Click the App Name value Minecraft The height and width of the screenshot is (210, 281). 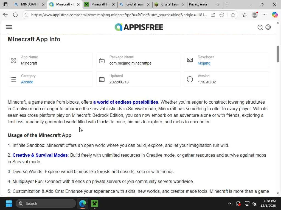(29, 63)
